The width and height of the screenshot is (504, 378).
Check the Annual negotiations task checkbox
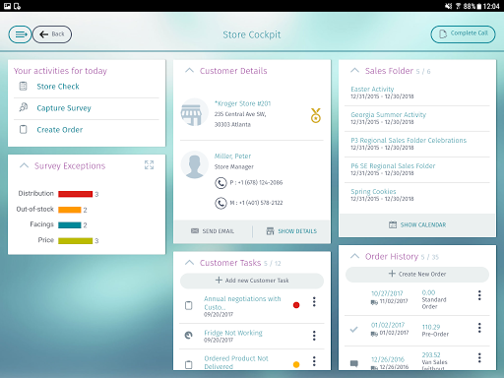point(189,305)
